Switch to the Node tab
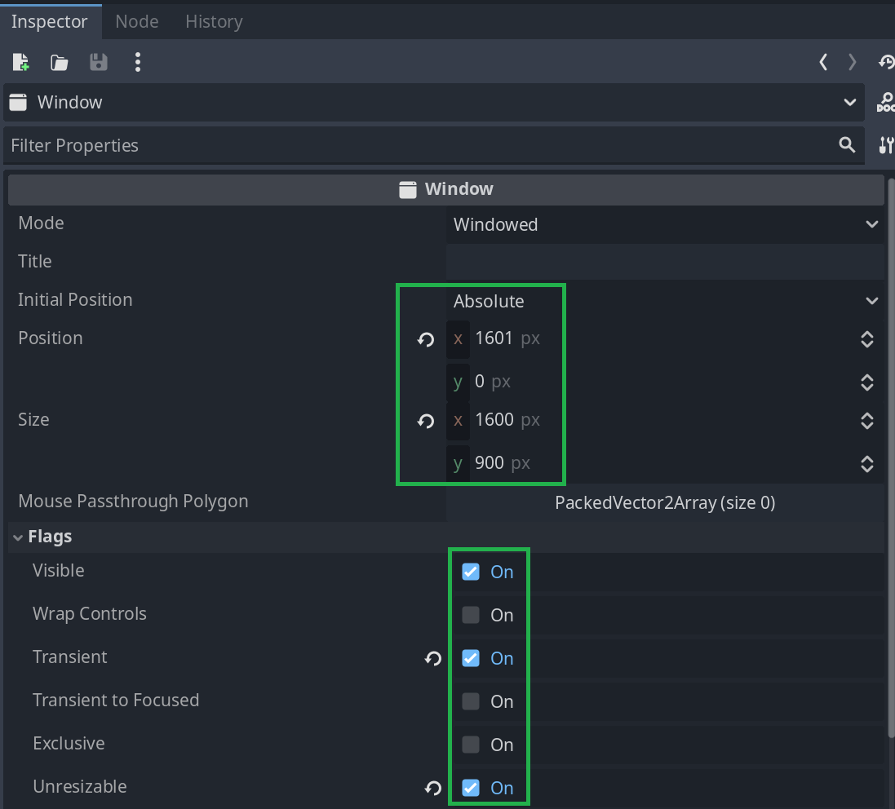Viewport: 895px width, 809px height. pos(137,21)
